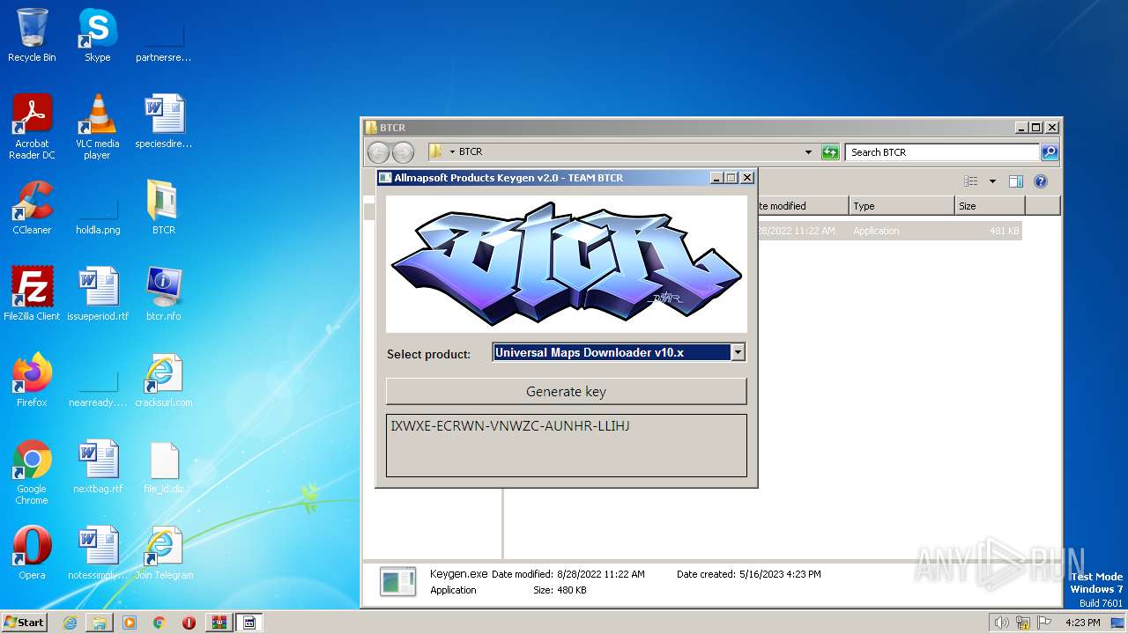Go back in BTCR Explorer window
1128x634 pixels.
(378, 152)
